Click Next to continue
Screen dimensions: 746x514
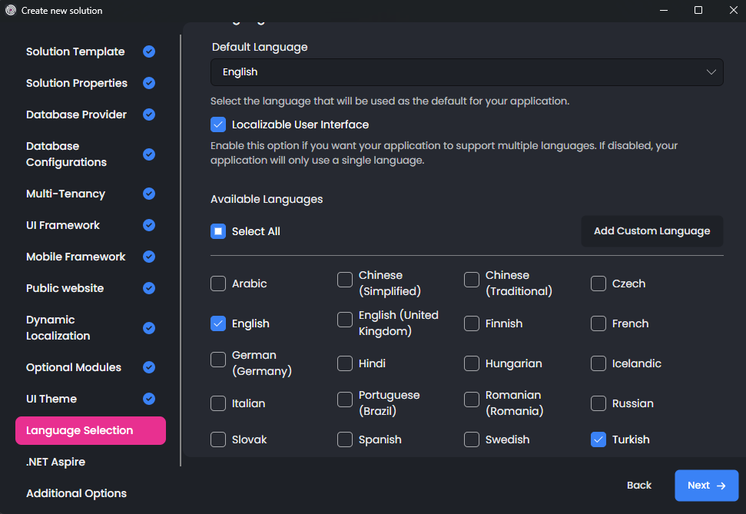pos(706,486)
